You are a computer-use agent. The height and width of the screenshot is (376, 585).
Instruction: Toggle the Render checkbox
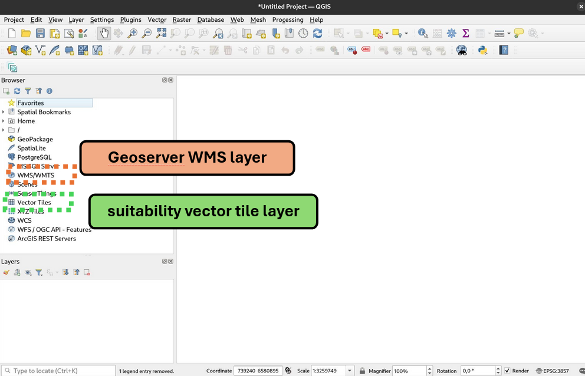(507, 371)
